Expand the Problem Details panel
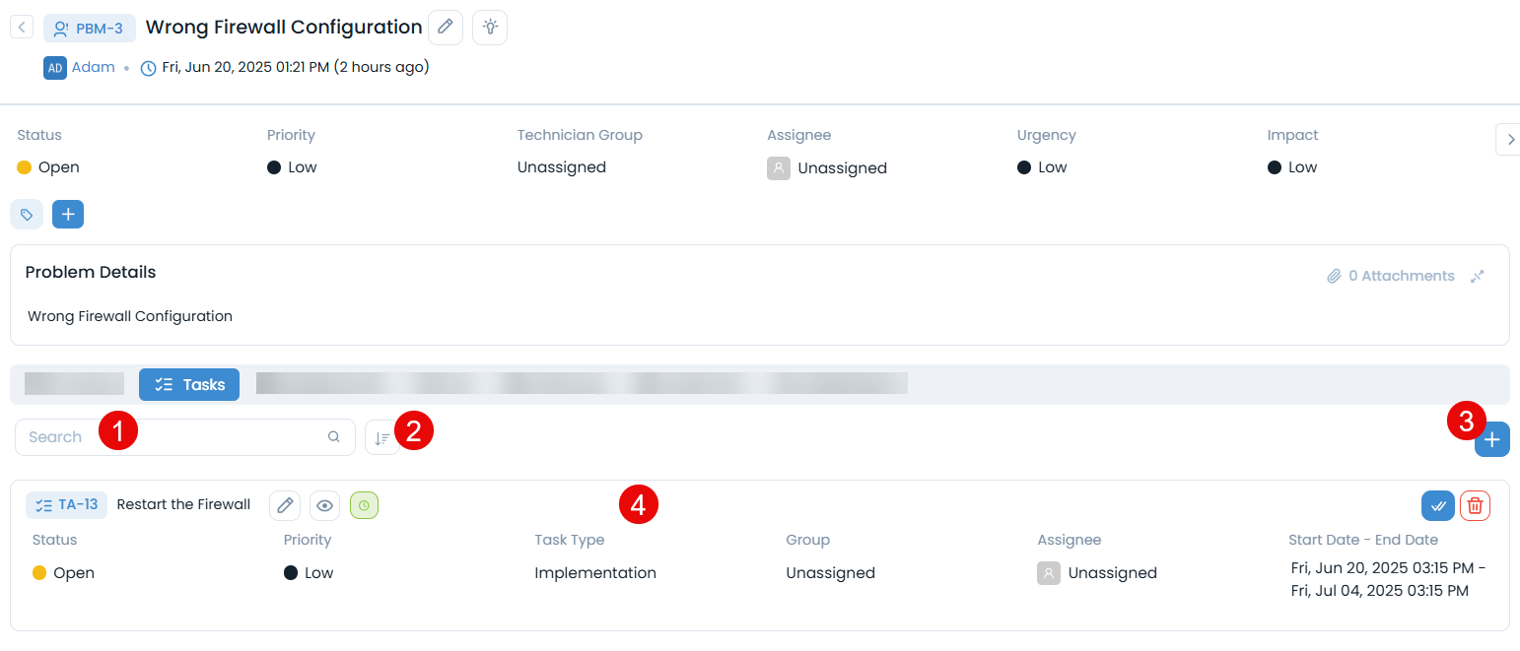The height and width of the screenshot is (651, 1520). [1477, 276]
